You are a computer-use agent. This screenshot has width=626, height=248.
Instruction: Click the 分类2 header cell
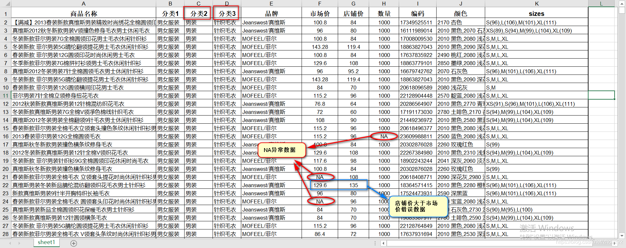click(198, 13)
